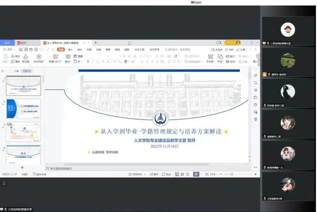Click the Cut (剪切) scissors icon
The image size is (317, 212).
tap(13, 56)
